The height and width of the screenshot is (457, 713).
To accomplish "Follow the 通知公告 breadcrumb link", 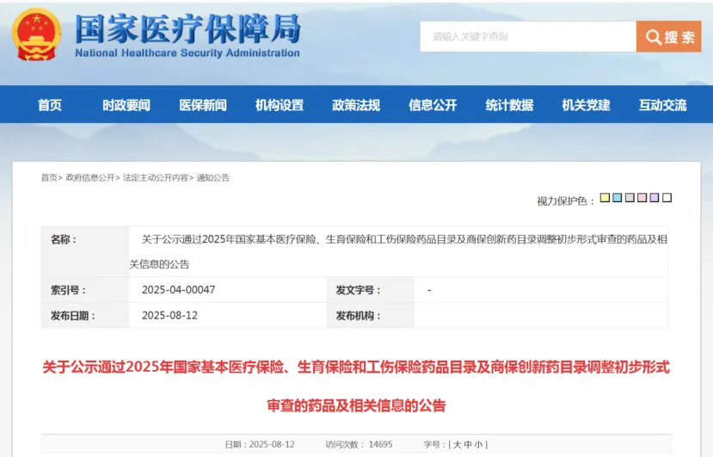I will (x=213, y=177).
